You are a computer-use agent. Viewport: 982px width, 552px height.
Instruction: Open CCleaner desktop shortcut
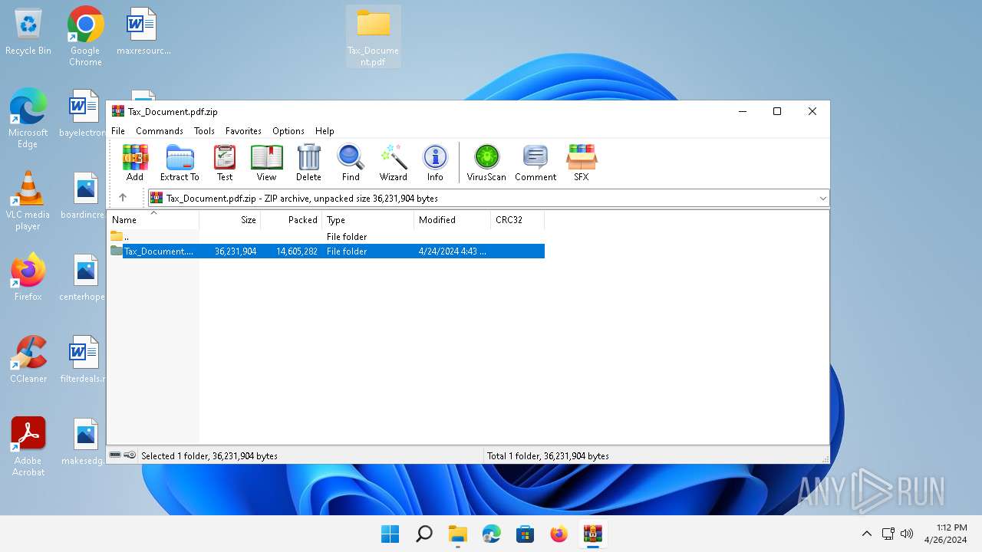pos(28,360)
